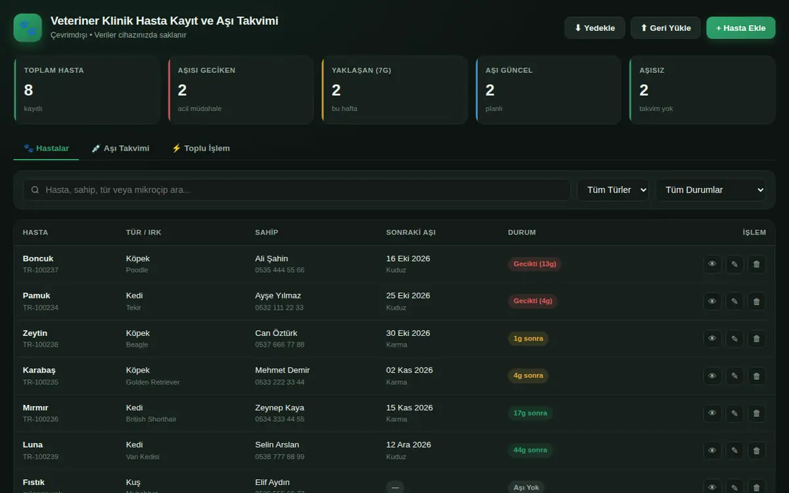Edit the Luna patient record

[x=734, y=450]
